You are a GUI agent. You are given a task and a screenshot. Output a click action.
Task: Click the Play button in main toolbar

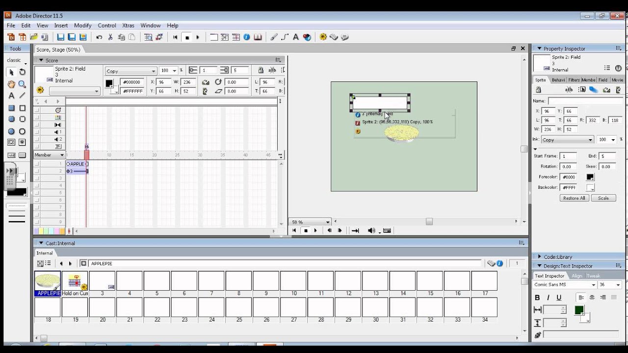pos(198,37)
